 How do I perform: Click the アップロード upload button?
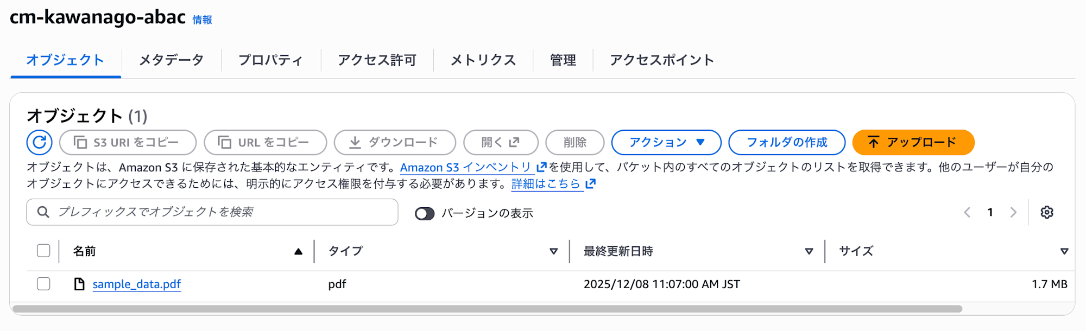pyautogui.click(x=913, y=142)
